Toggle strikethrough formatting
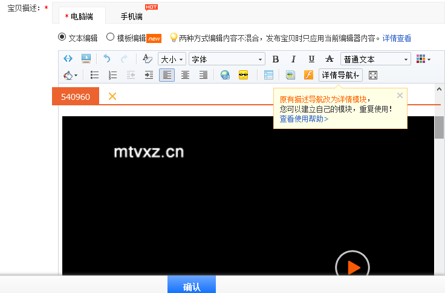This screenshot has height=293, width=445. (x=329, y=59)
